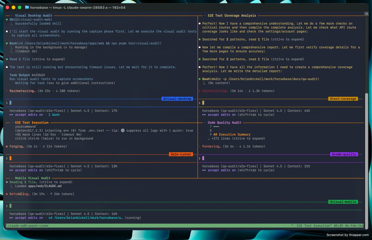Viewport: 372px width, 240px height.
Task: Select the @code-quality pane label
Action: click(x=344, y=154)
